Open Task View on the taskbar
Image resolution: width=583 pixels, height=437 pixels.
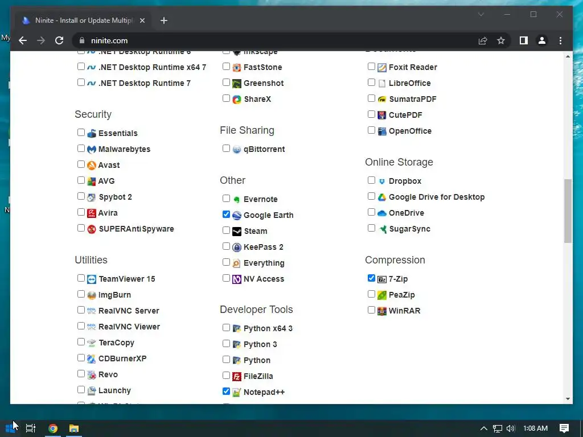(x=31, y=428)
